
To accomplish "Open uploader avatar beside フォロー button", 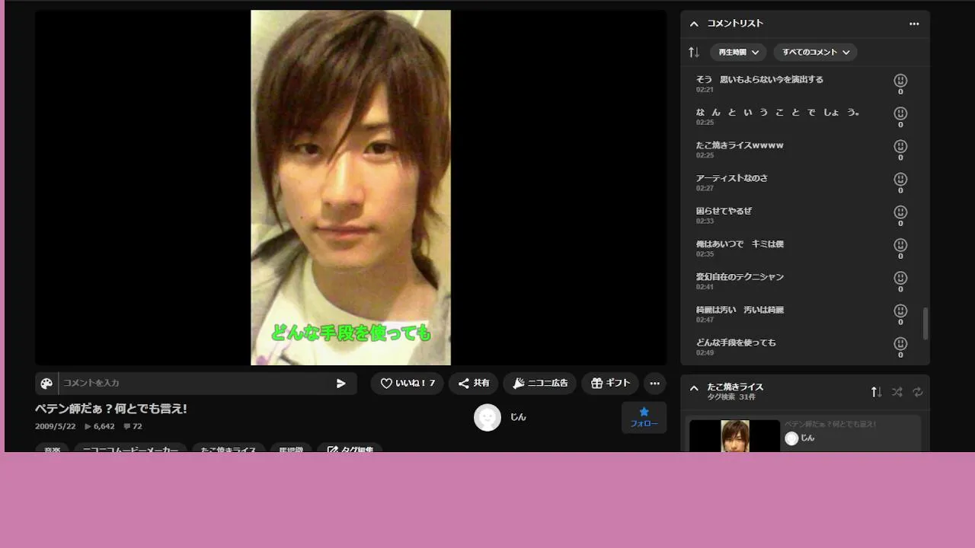I will pyautogui.click(x=487, y=417).
